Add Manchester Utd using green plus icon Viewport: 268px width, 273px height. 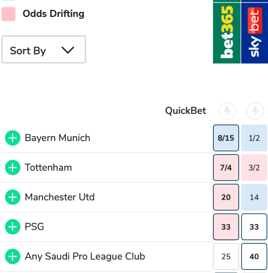click(x=12, y=197)
